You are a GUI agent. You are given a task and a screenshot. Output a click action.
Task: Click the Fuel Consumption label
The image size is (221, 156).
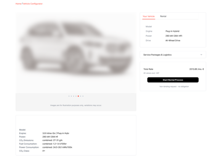tap(28, 144)
